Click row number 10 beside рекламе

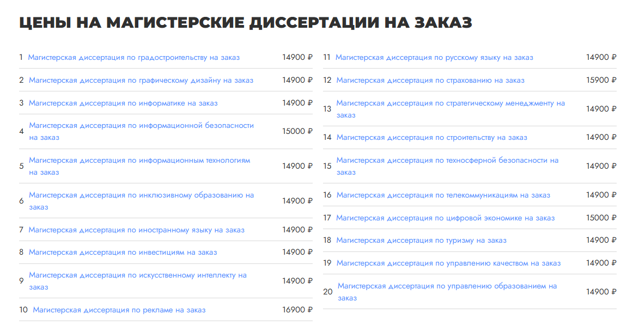pos(23,310)
